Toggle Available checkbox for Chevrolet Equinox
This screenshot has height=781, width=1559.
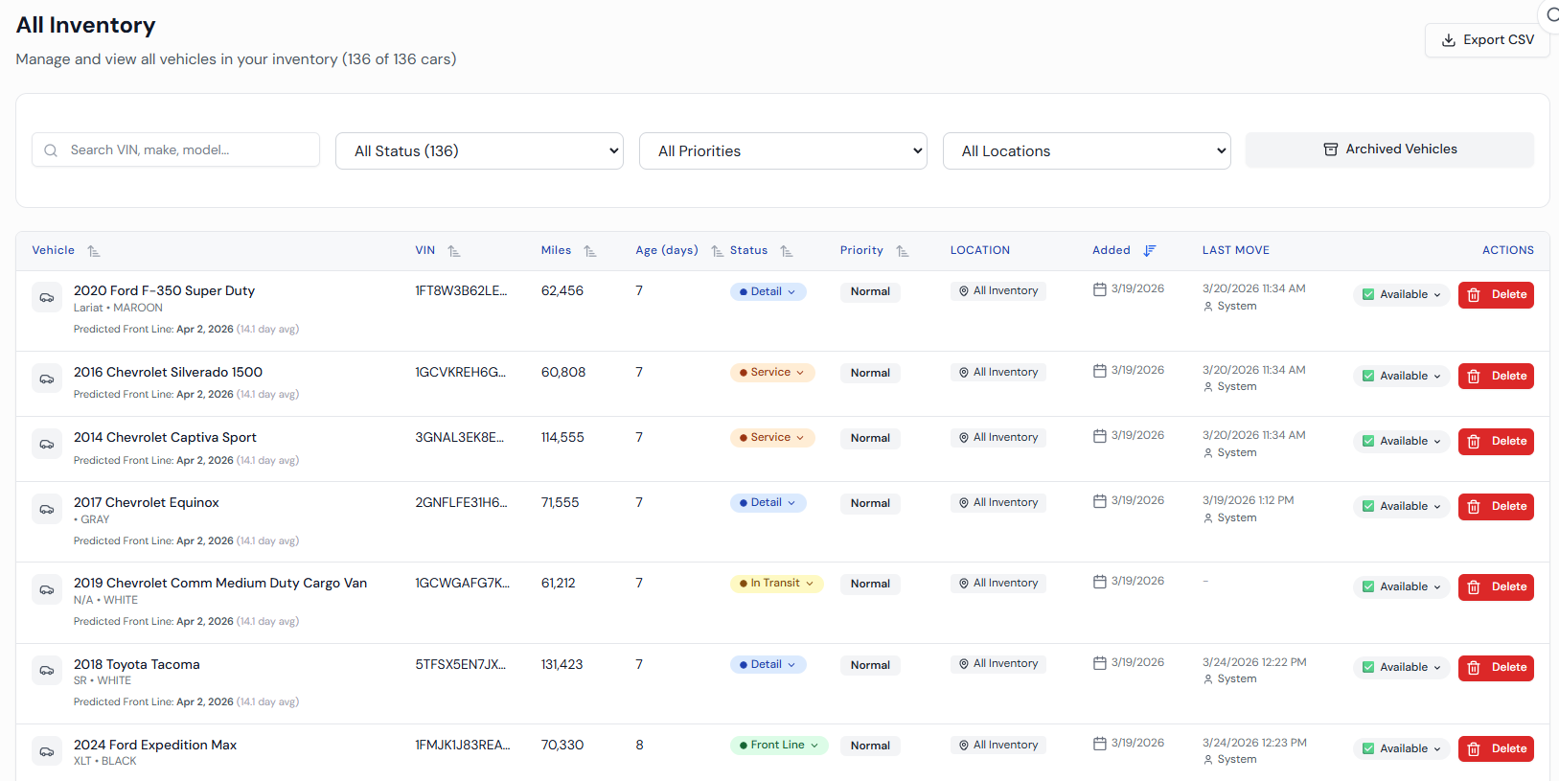(1368, 507)
